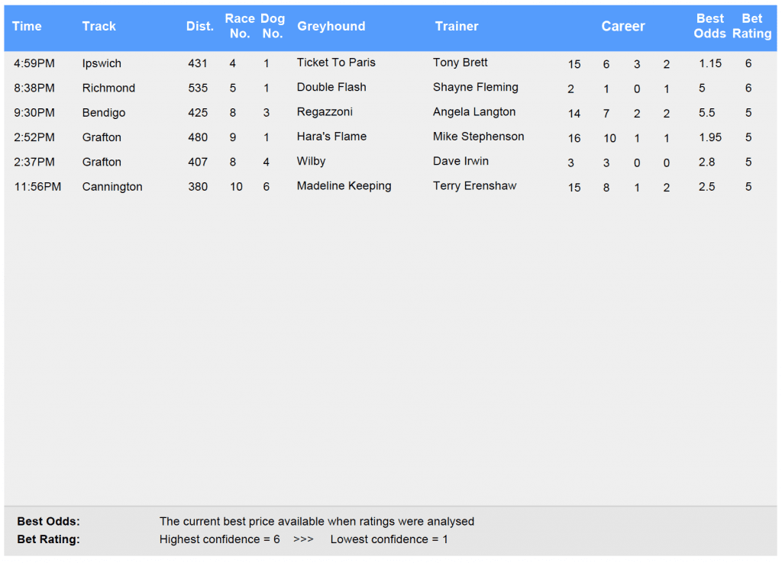The height and width of the screenshot is (563, 782).
Task: Open Hara's Flame greyhound entry
Action: 331,137
